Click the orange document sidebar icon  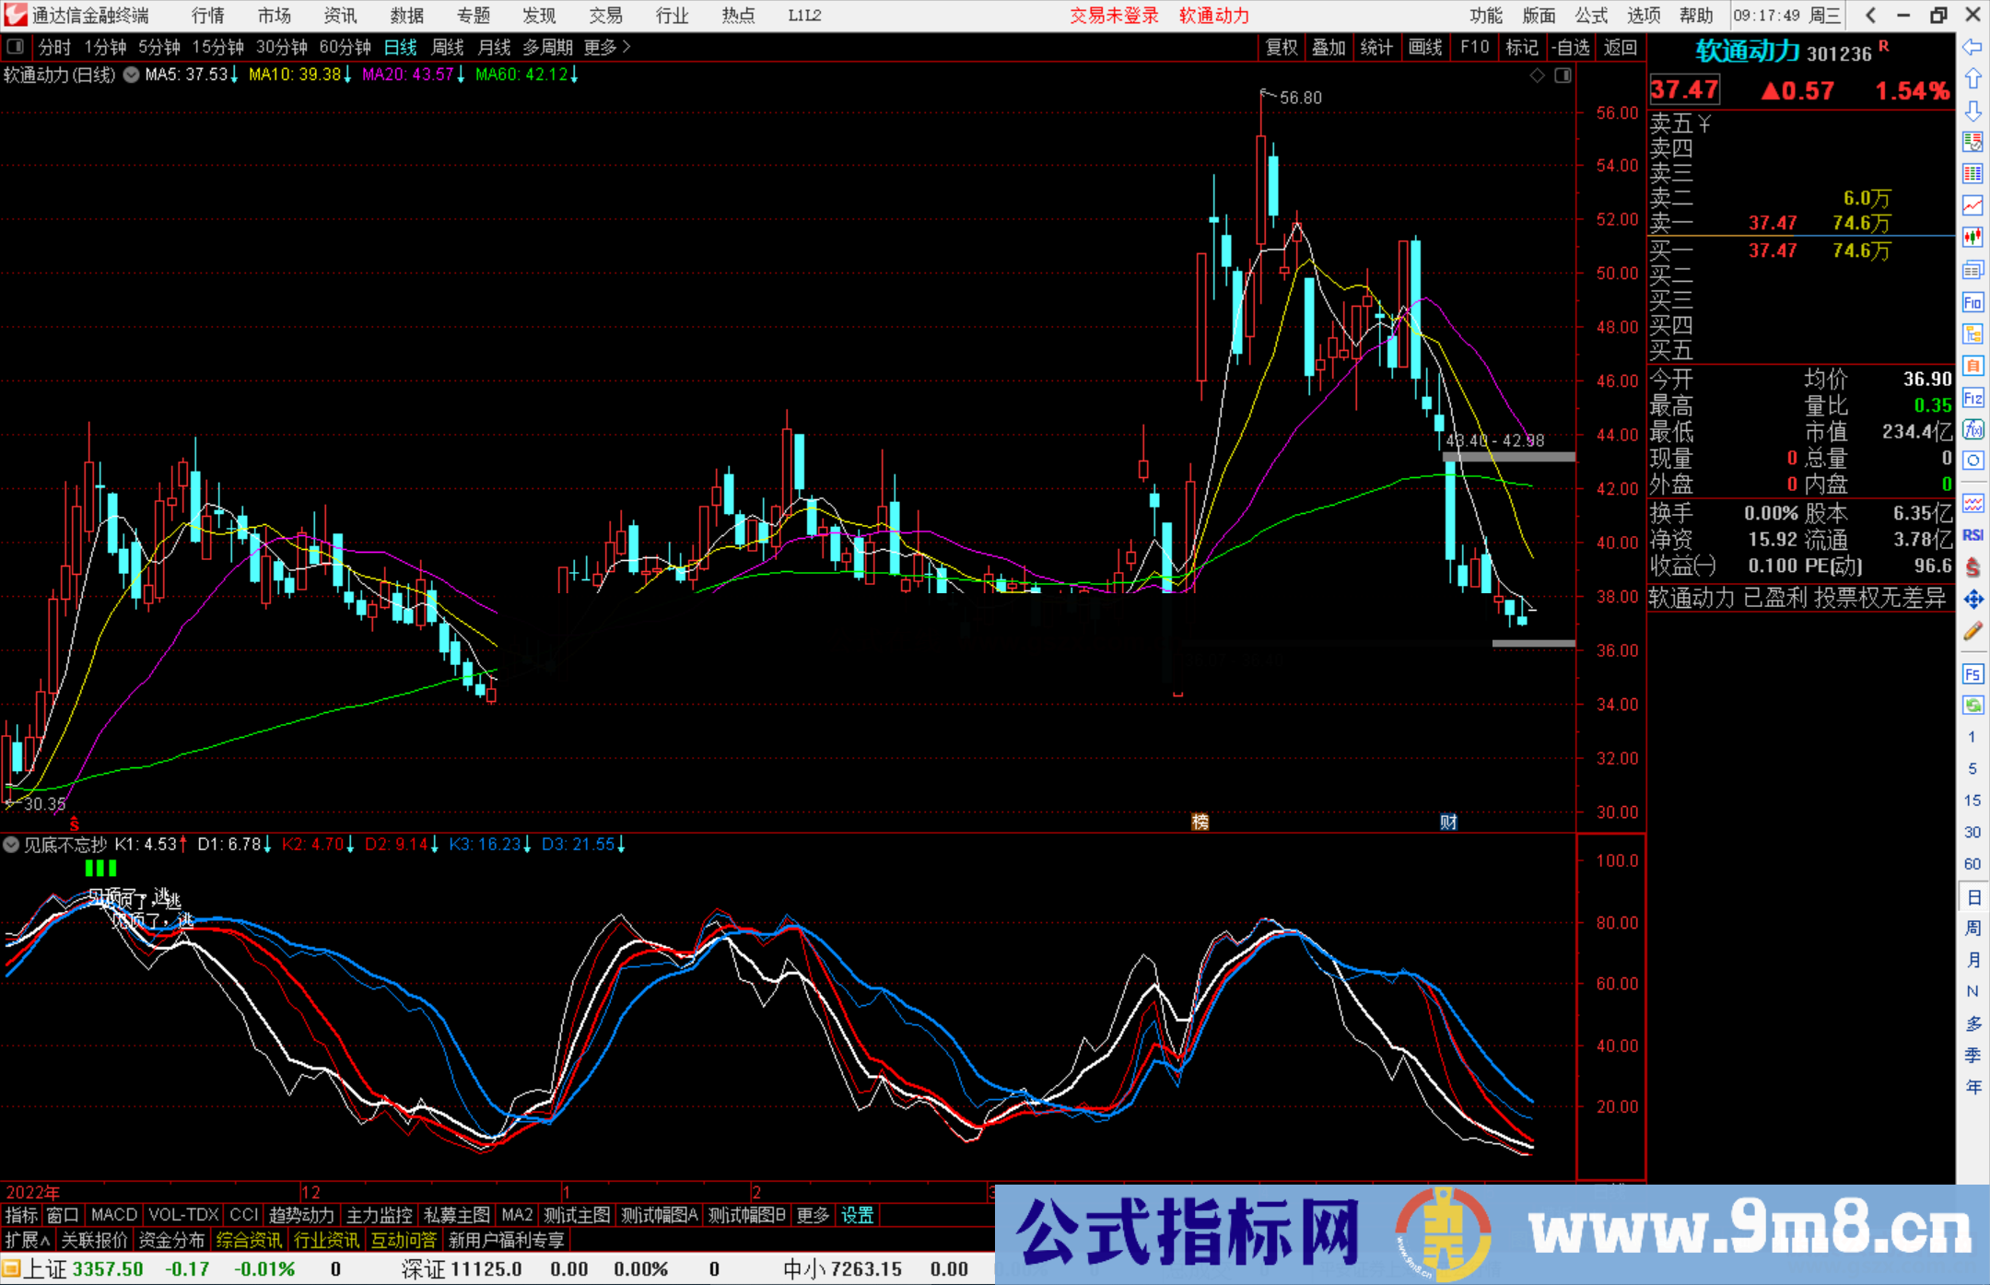coord(1972,366)
